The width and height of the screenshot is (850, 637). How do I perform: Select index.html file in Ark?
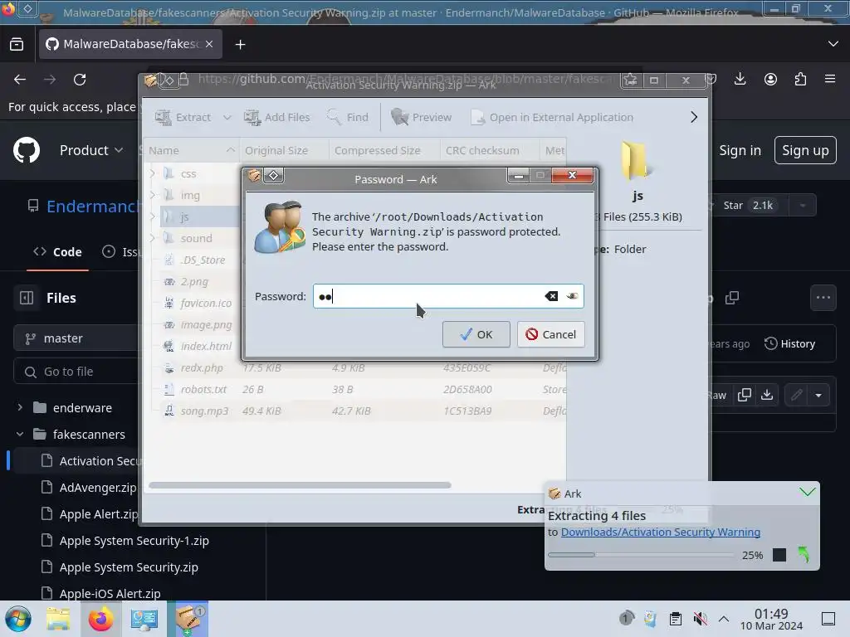coord(206,346)
